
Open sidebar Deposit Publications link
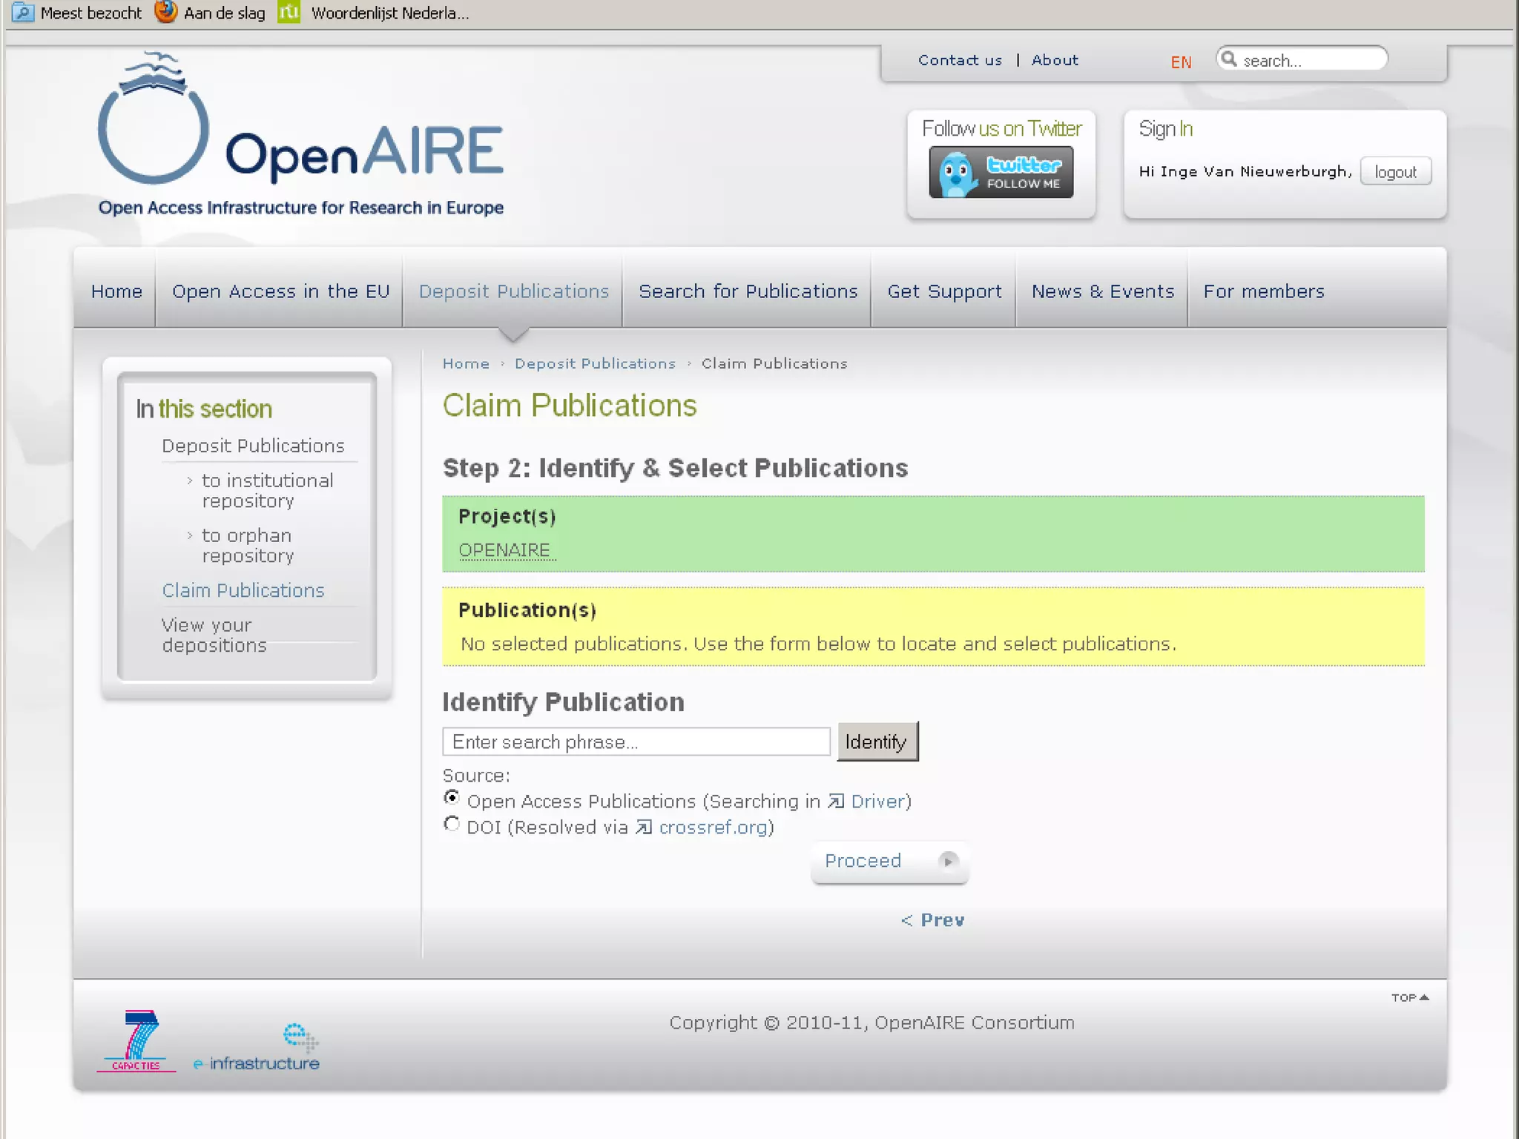pyautogui.click(x=253, y=446)
